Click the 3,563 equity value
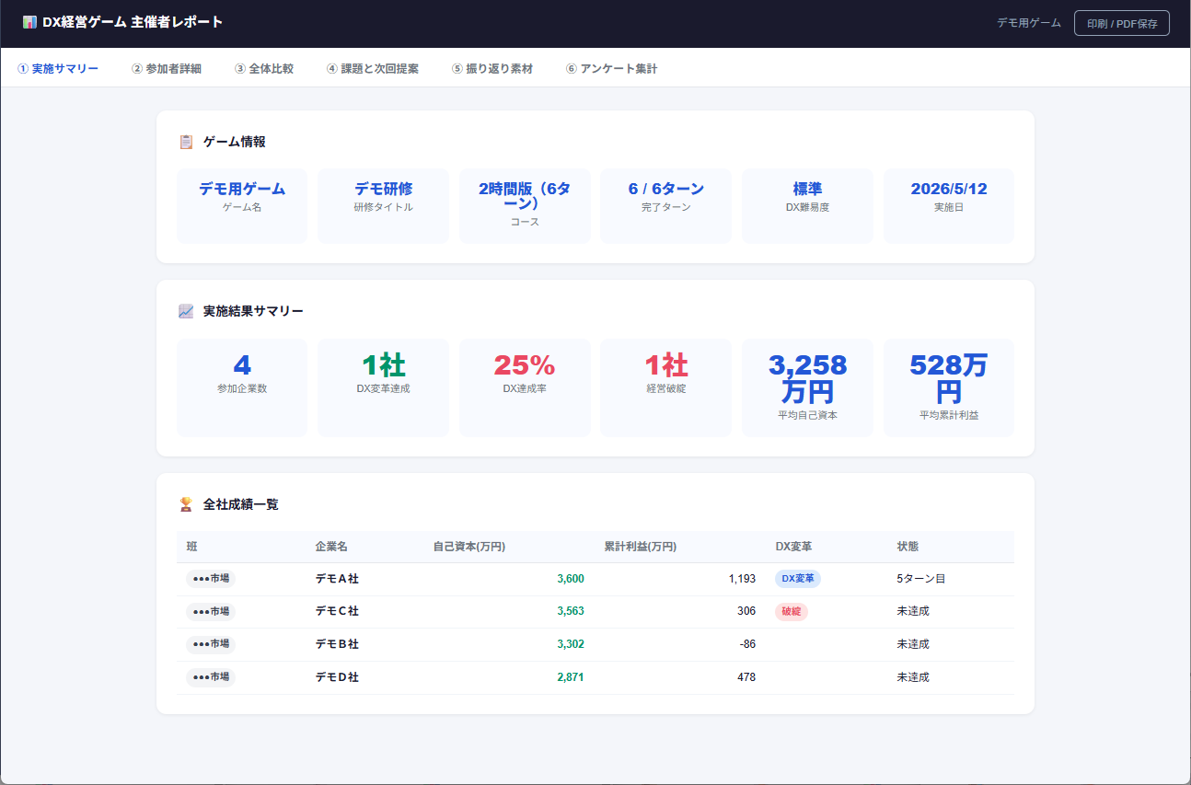 tap(571, 611)
